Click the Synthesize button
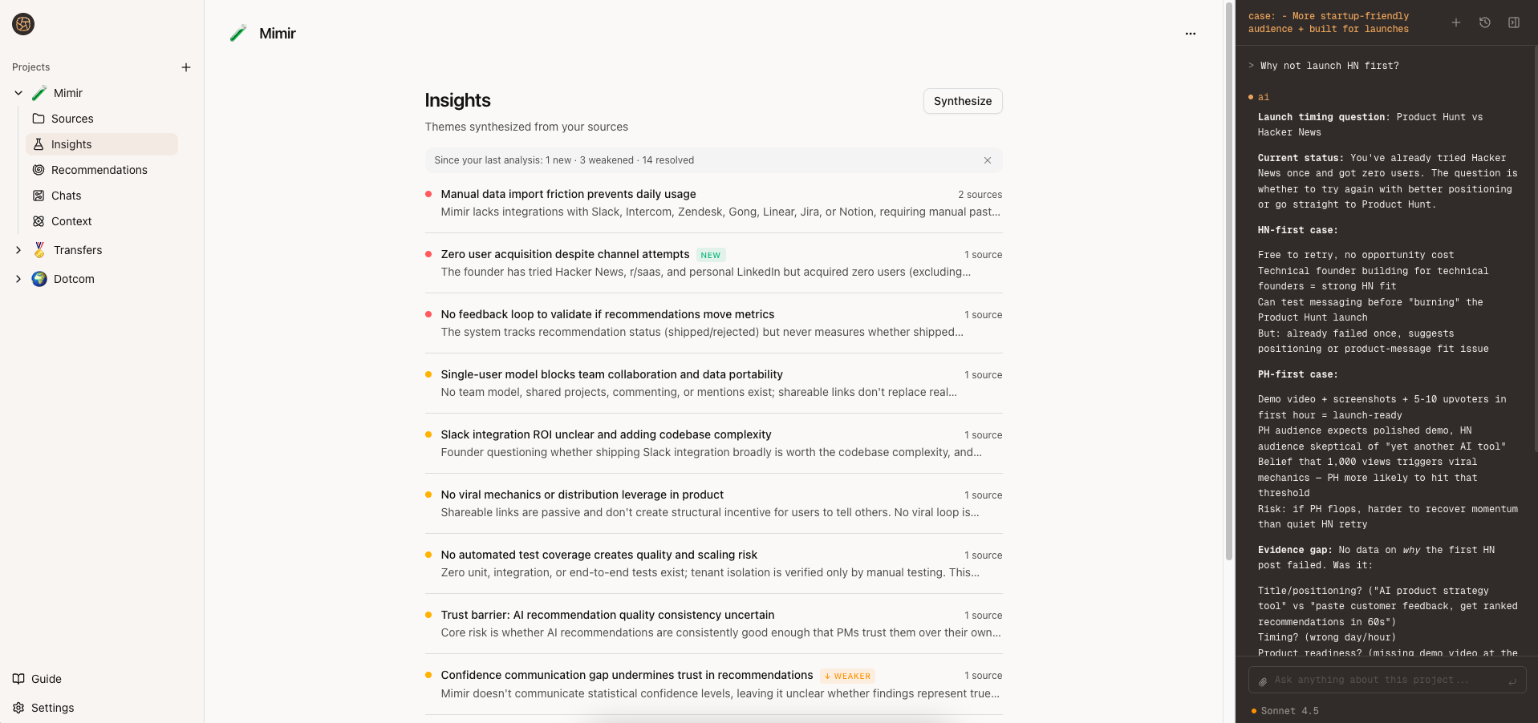The height and width of the screenshot is (723, 1538). click(962, 101)
